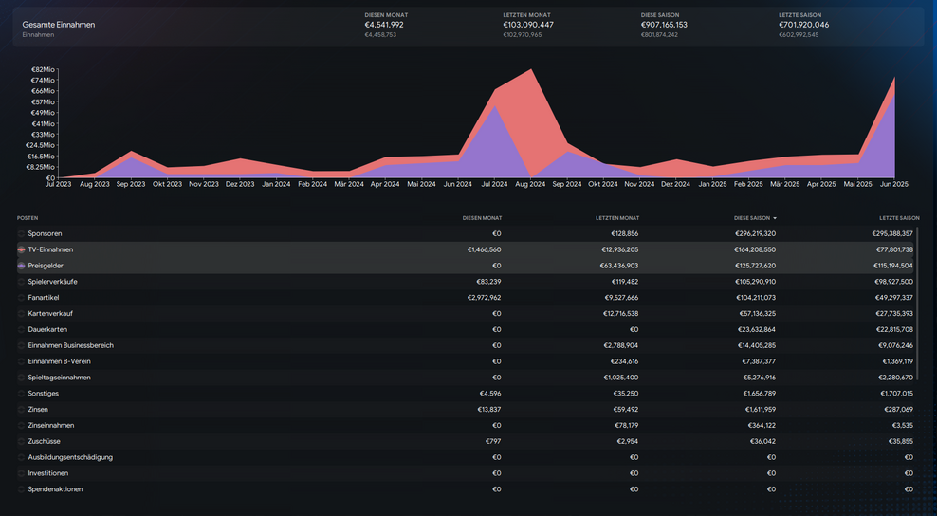Viewport: 937px width, 516px height.
Task: Click the Gesamte Einnahmen summary title
Action: [59, 25]
